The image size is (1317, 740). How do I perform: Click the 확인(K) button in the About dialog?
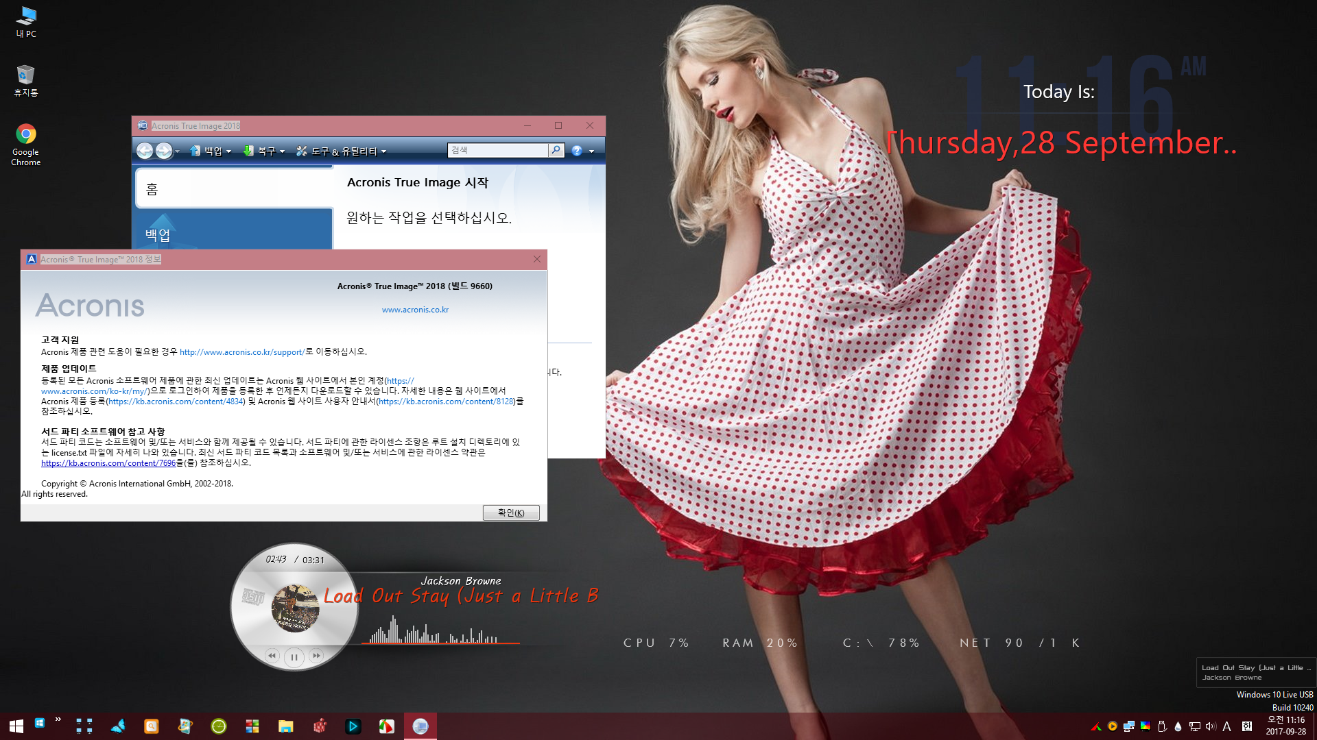click(511, 513)
